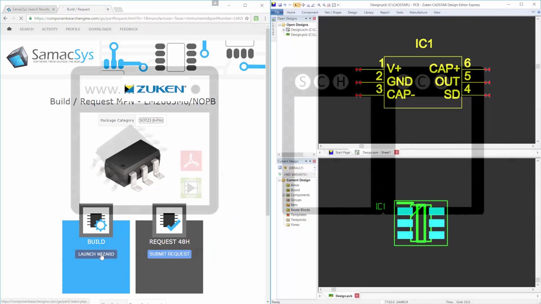Image resolution: width=541 pixels, height=304 pixels.
Task: Click the Rotate tool icon
Action: [x=313, y=5]
